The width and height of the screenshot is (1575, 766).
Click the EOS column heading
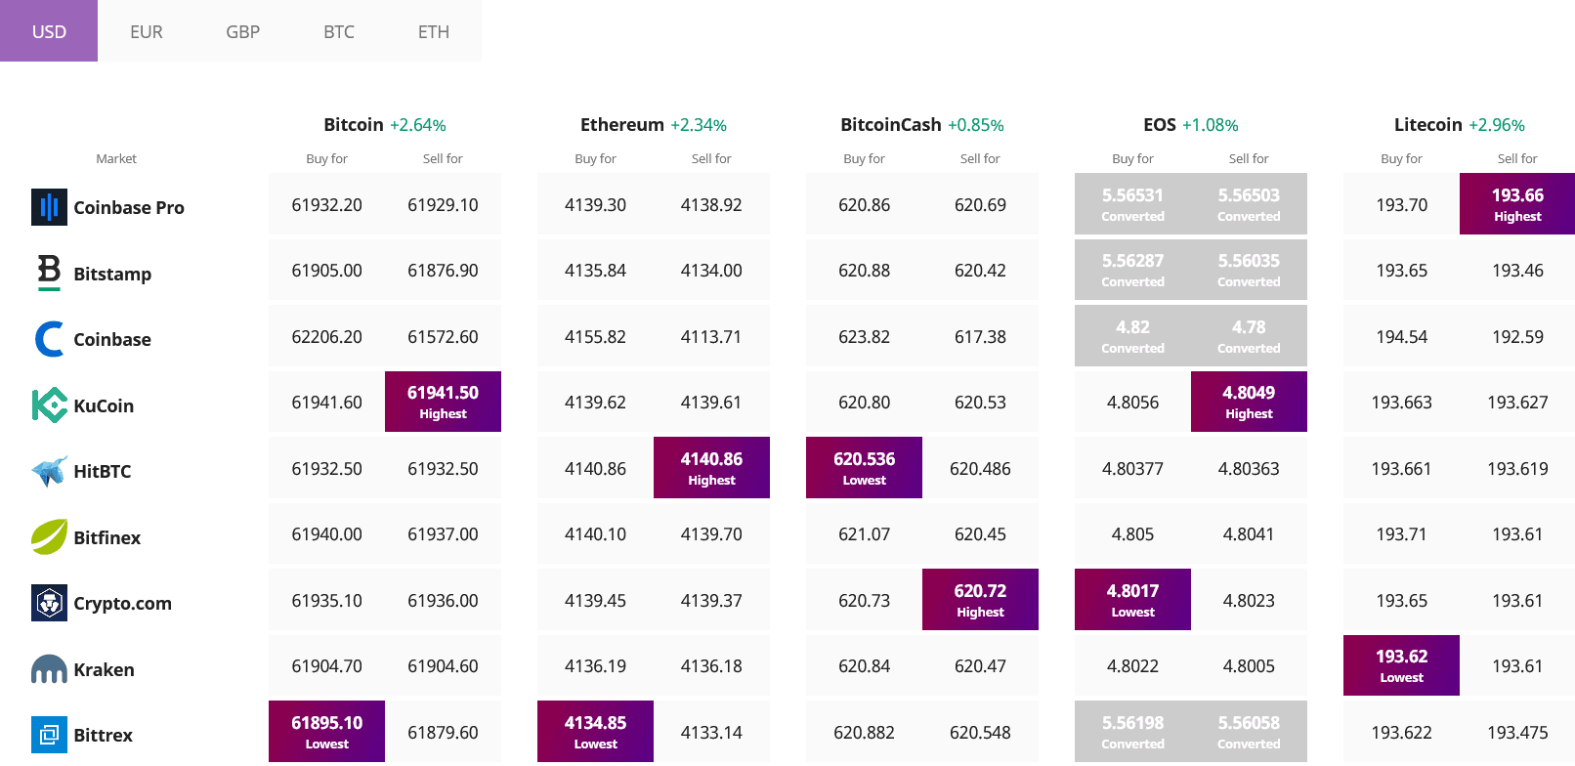(x=1160, y=124)
